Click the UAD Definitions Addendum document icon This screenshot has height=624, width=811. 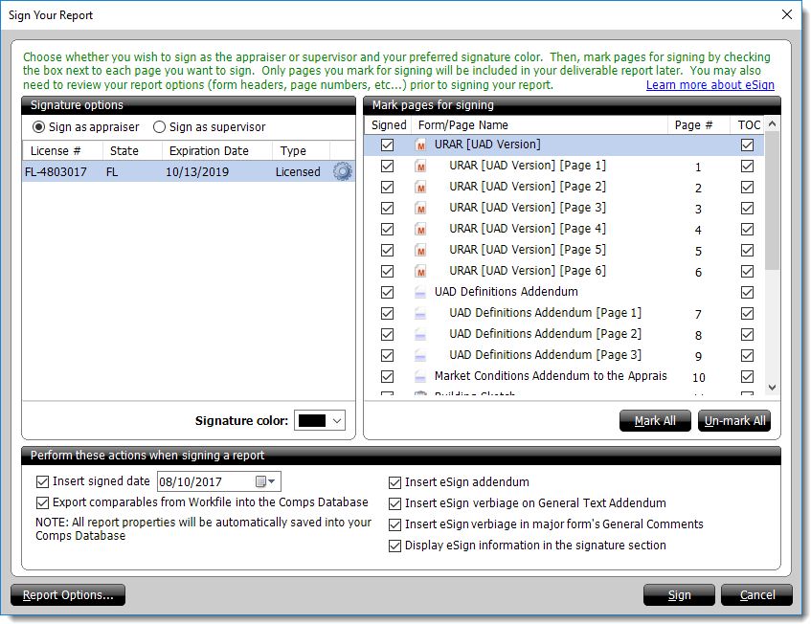tap(420, 293)
